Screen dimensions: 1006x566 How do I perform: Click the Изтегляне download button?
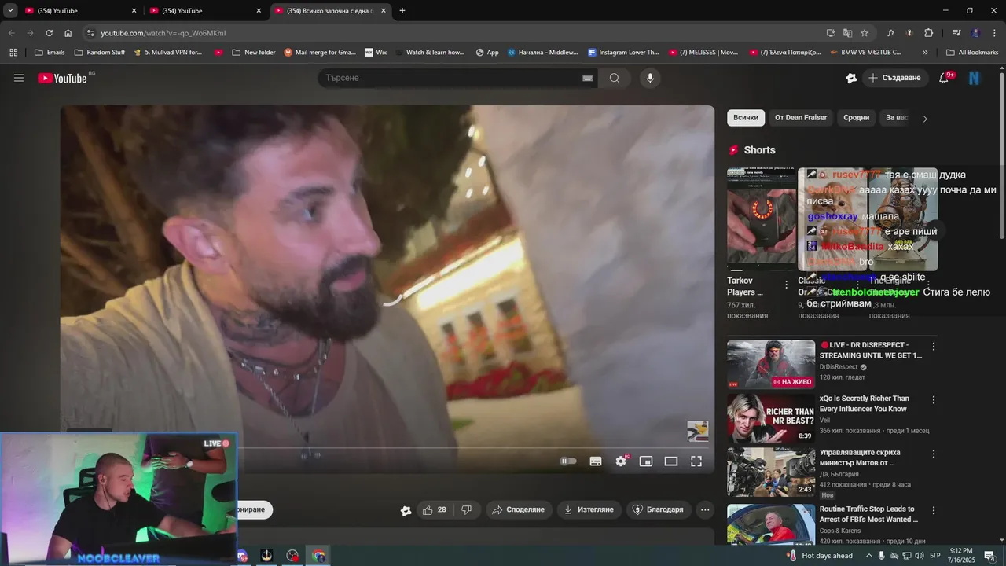click(589, 509)
